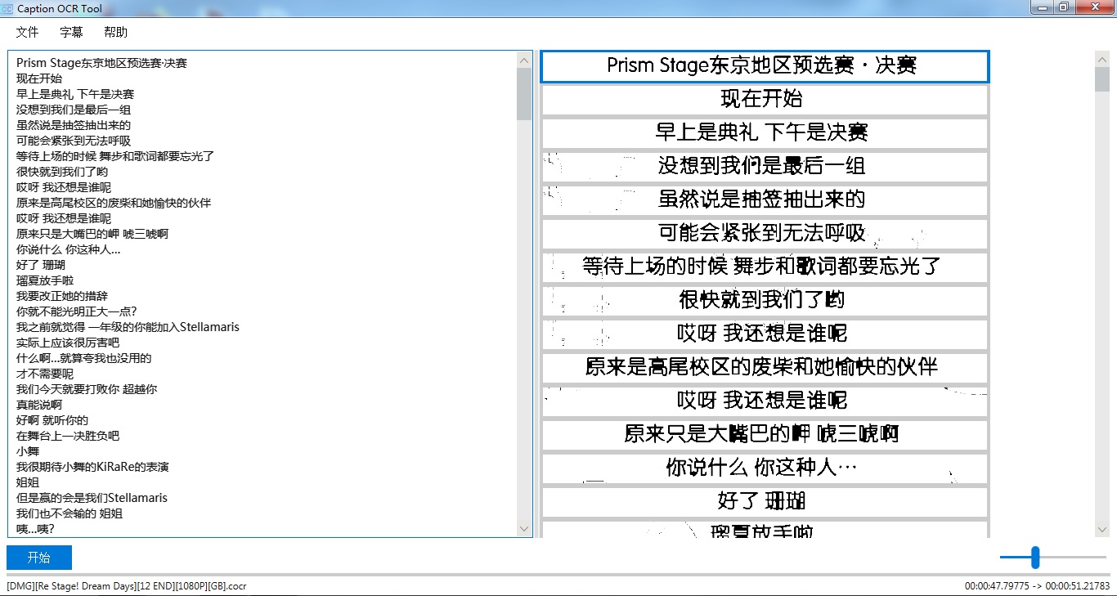Select the line '真能说啊'

(x=39, y=405)
